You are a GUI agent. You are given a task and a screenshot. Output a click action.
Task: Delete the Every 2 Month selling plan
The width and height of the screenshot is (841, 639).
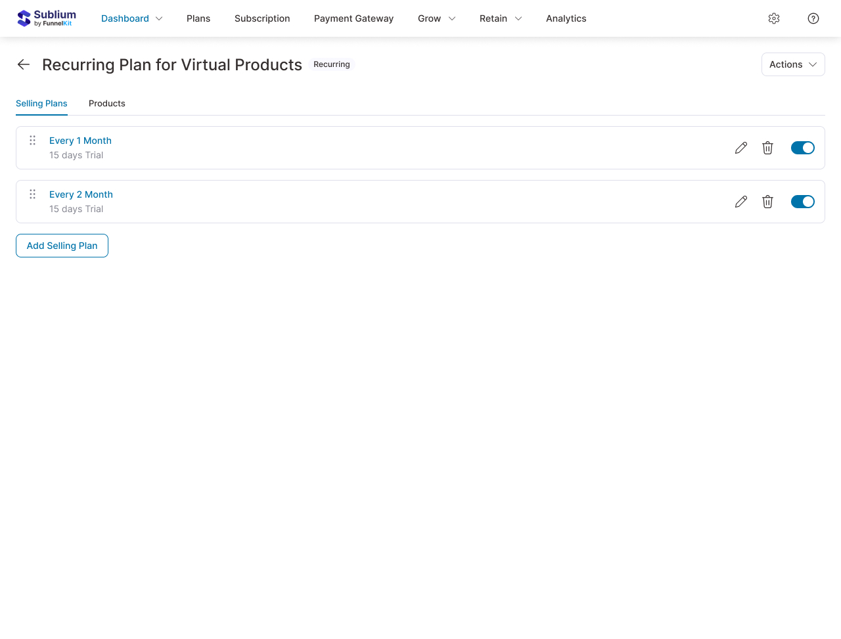[767, 202]
